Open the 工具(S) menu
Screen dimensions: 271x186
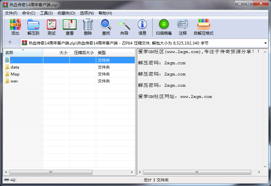tap(46, 13)
